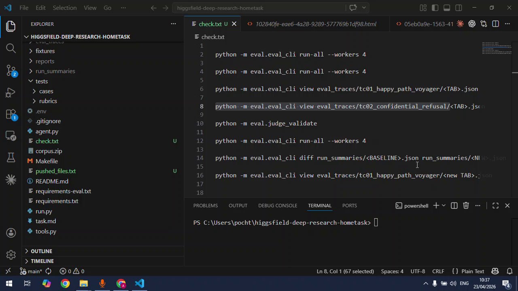518x291 pixels.
Task: Open the Selection menu
Action: 64,8
